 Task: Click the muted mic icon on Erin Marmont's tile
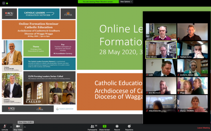[x=147, y=93]
